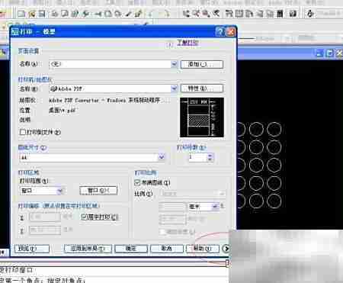
Task: Select the Zoom Window icon
Action: (206, 14)
